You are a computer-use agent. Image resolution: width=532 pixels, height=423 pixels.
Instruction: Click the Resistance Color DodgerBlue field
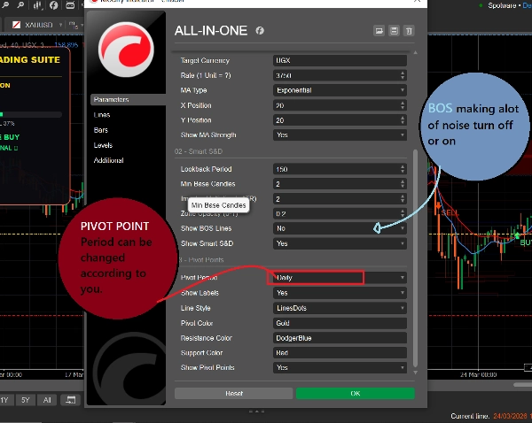(340, 337)
